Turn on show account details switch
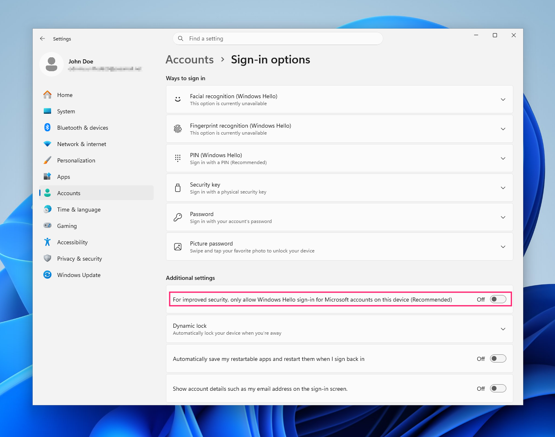The height and width of the screenshot is (437, 555). click(x=498, y=389)
